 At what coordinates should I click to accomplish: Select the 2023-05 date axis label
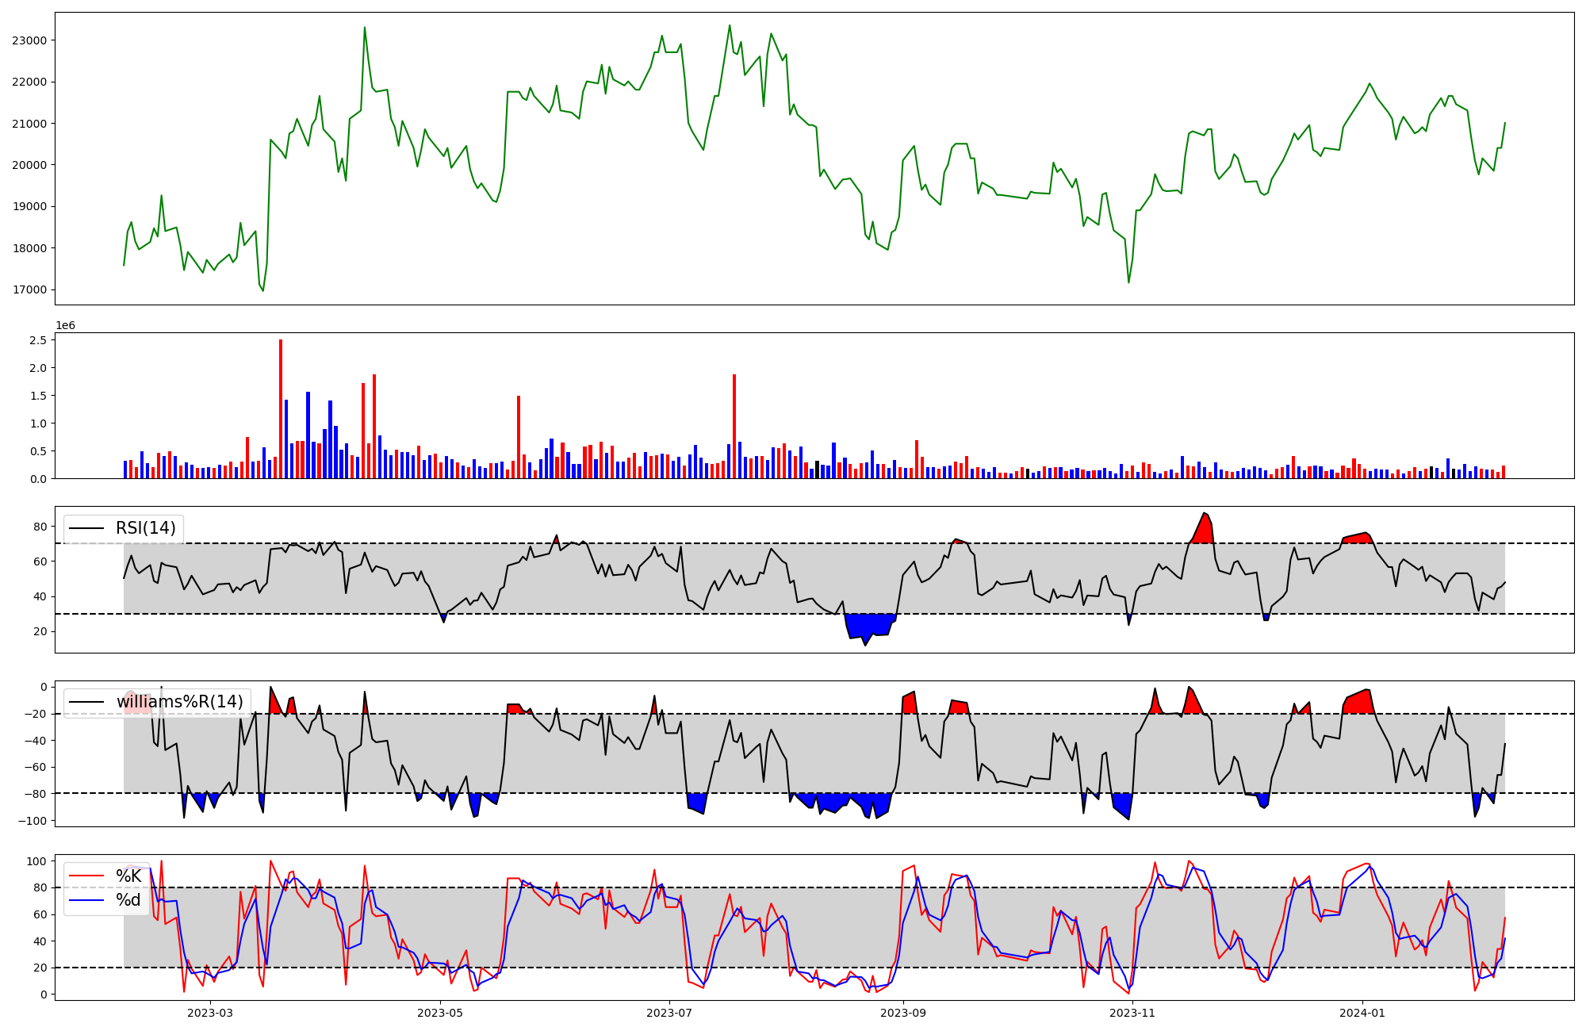tap(439, 1013)
